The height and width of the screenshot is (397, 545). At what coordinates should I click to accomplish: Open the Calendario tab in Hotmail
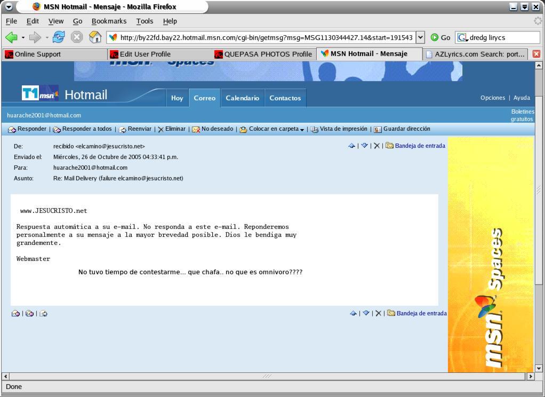click(243, 98)
